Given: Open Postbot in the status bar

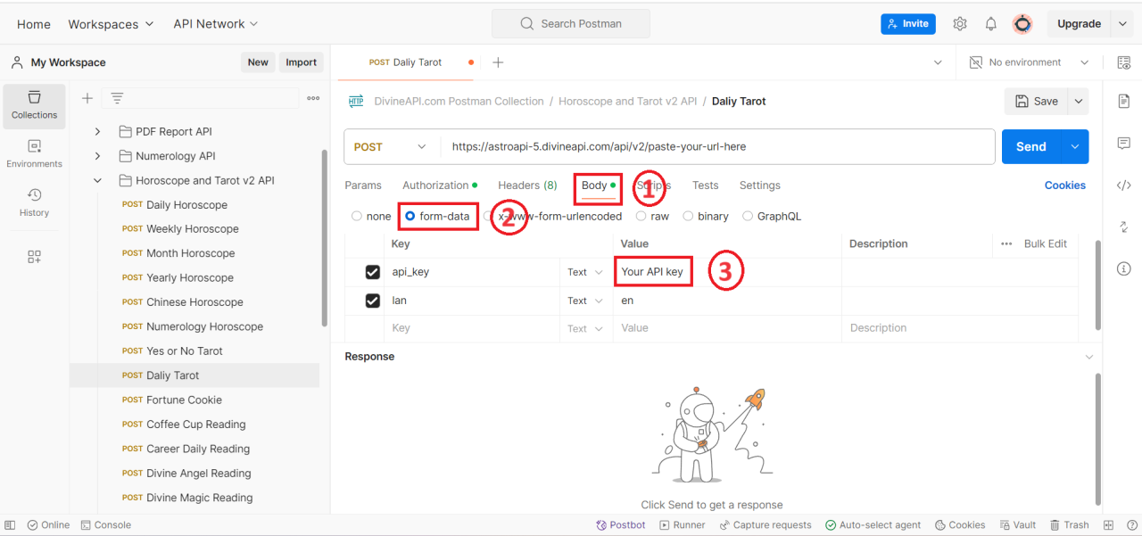Looking at the screenshot, I should coord(621,525).
